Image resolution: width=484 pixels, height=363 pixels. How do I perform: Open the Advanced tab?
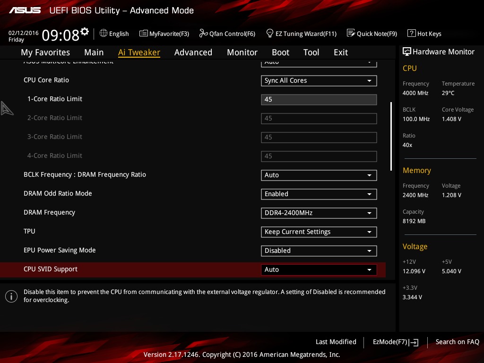[193, 52]
